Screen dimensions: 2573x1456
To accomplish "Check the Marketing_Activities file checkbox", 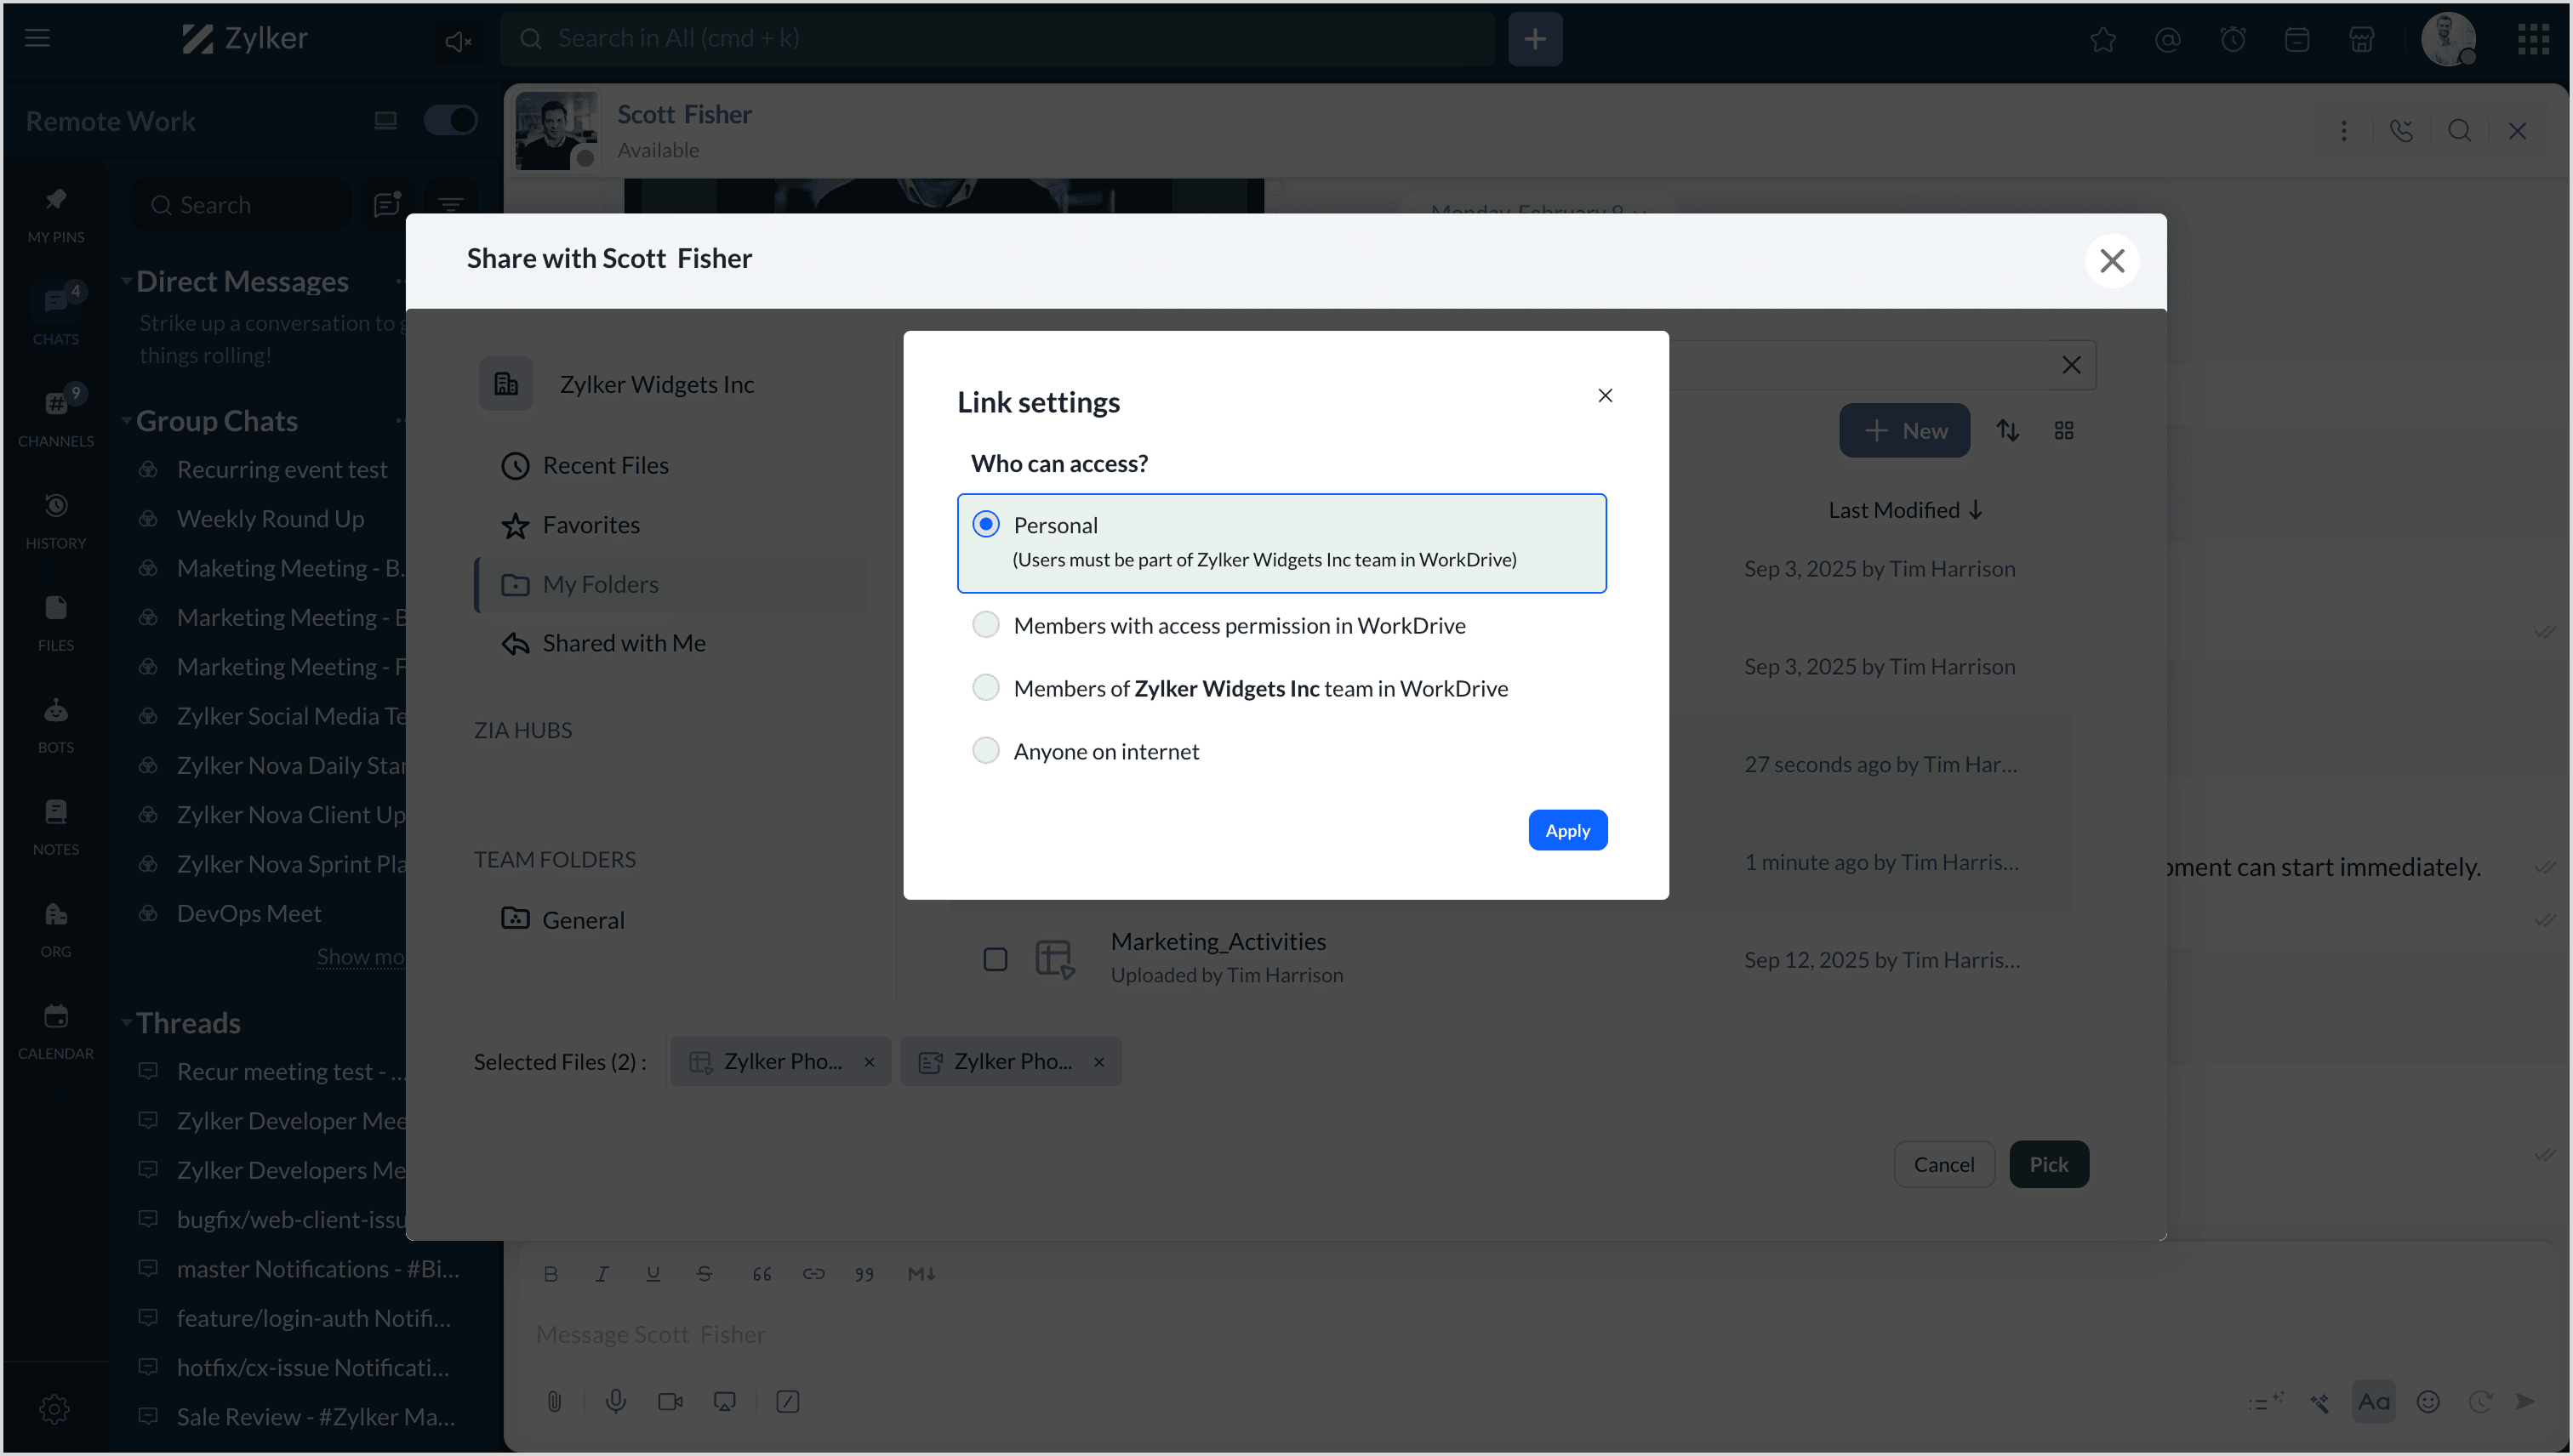I will 995,959.
